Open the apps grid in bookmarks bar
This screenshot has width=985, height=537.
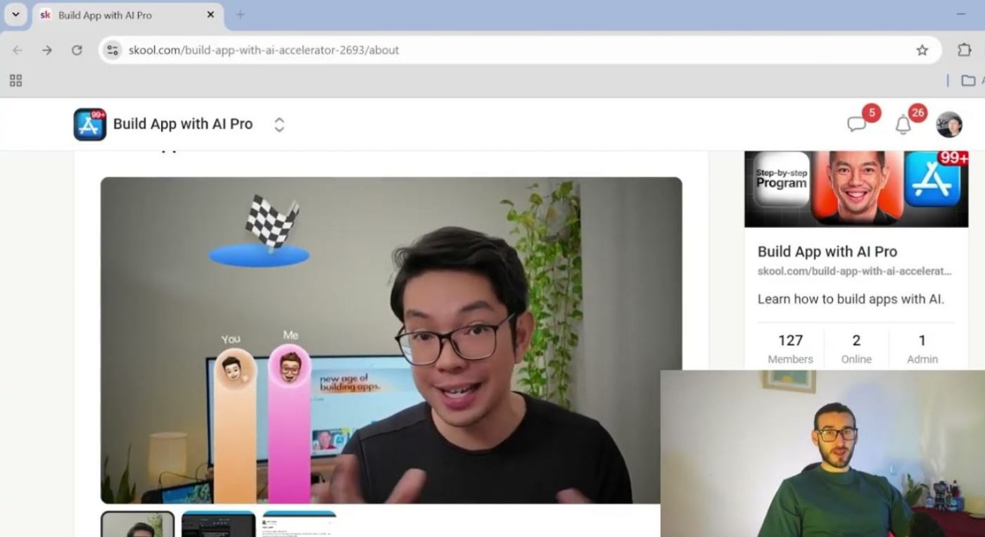tap(15, 80)
